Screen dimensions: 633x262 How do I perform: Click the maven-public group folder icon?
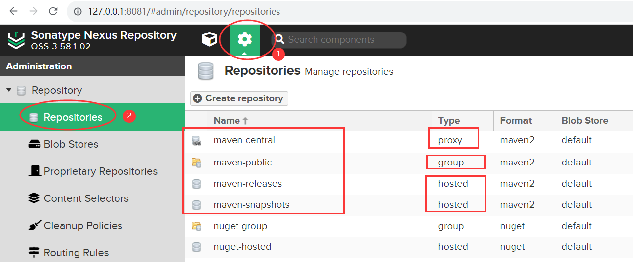point(197,162)
